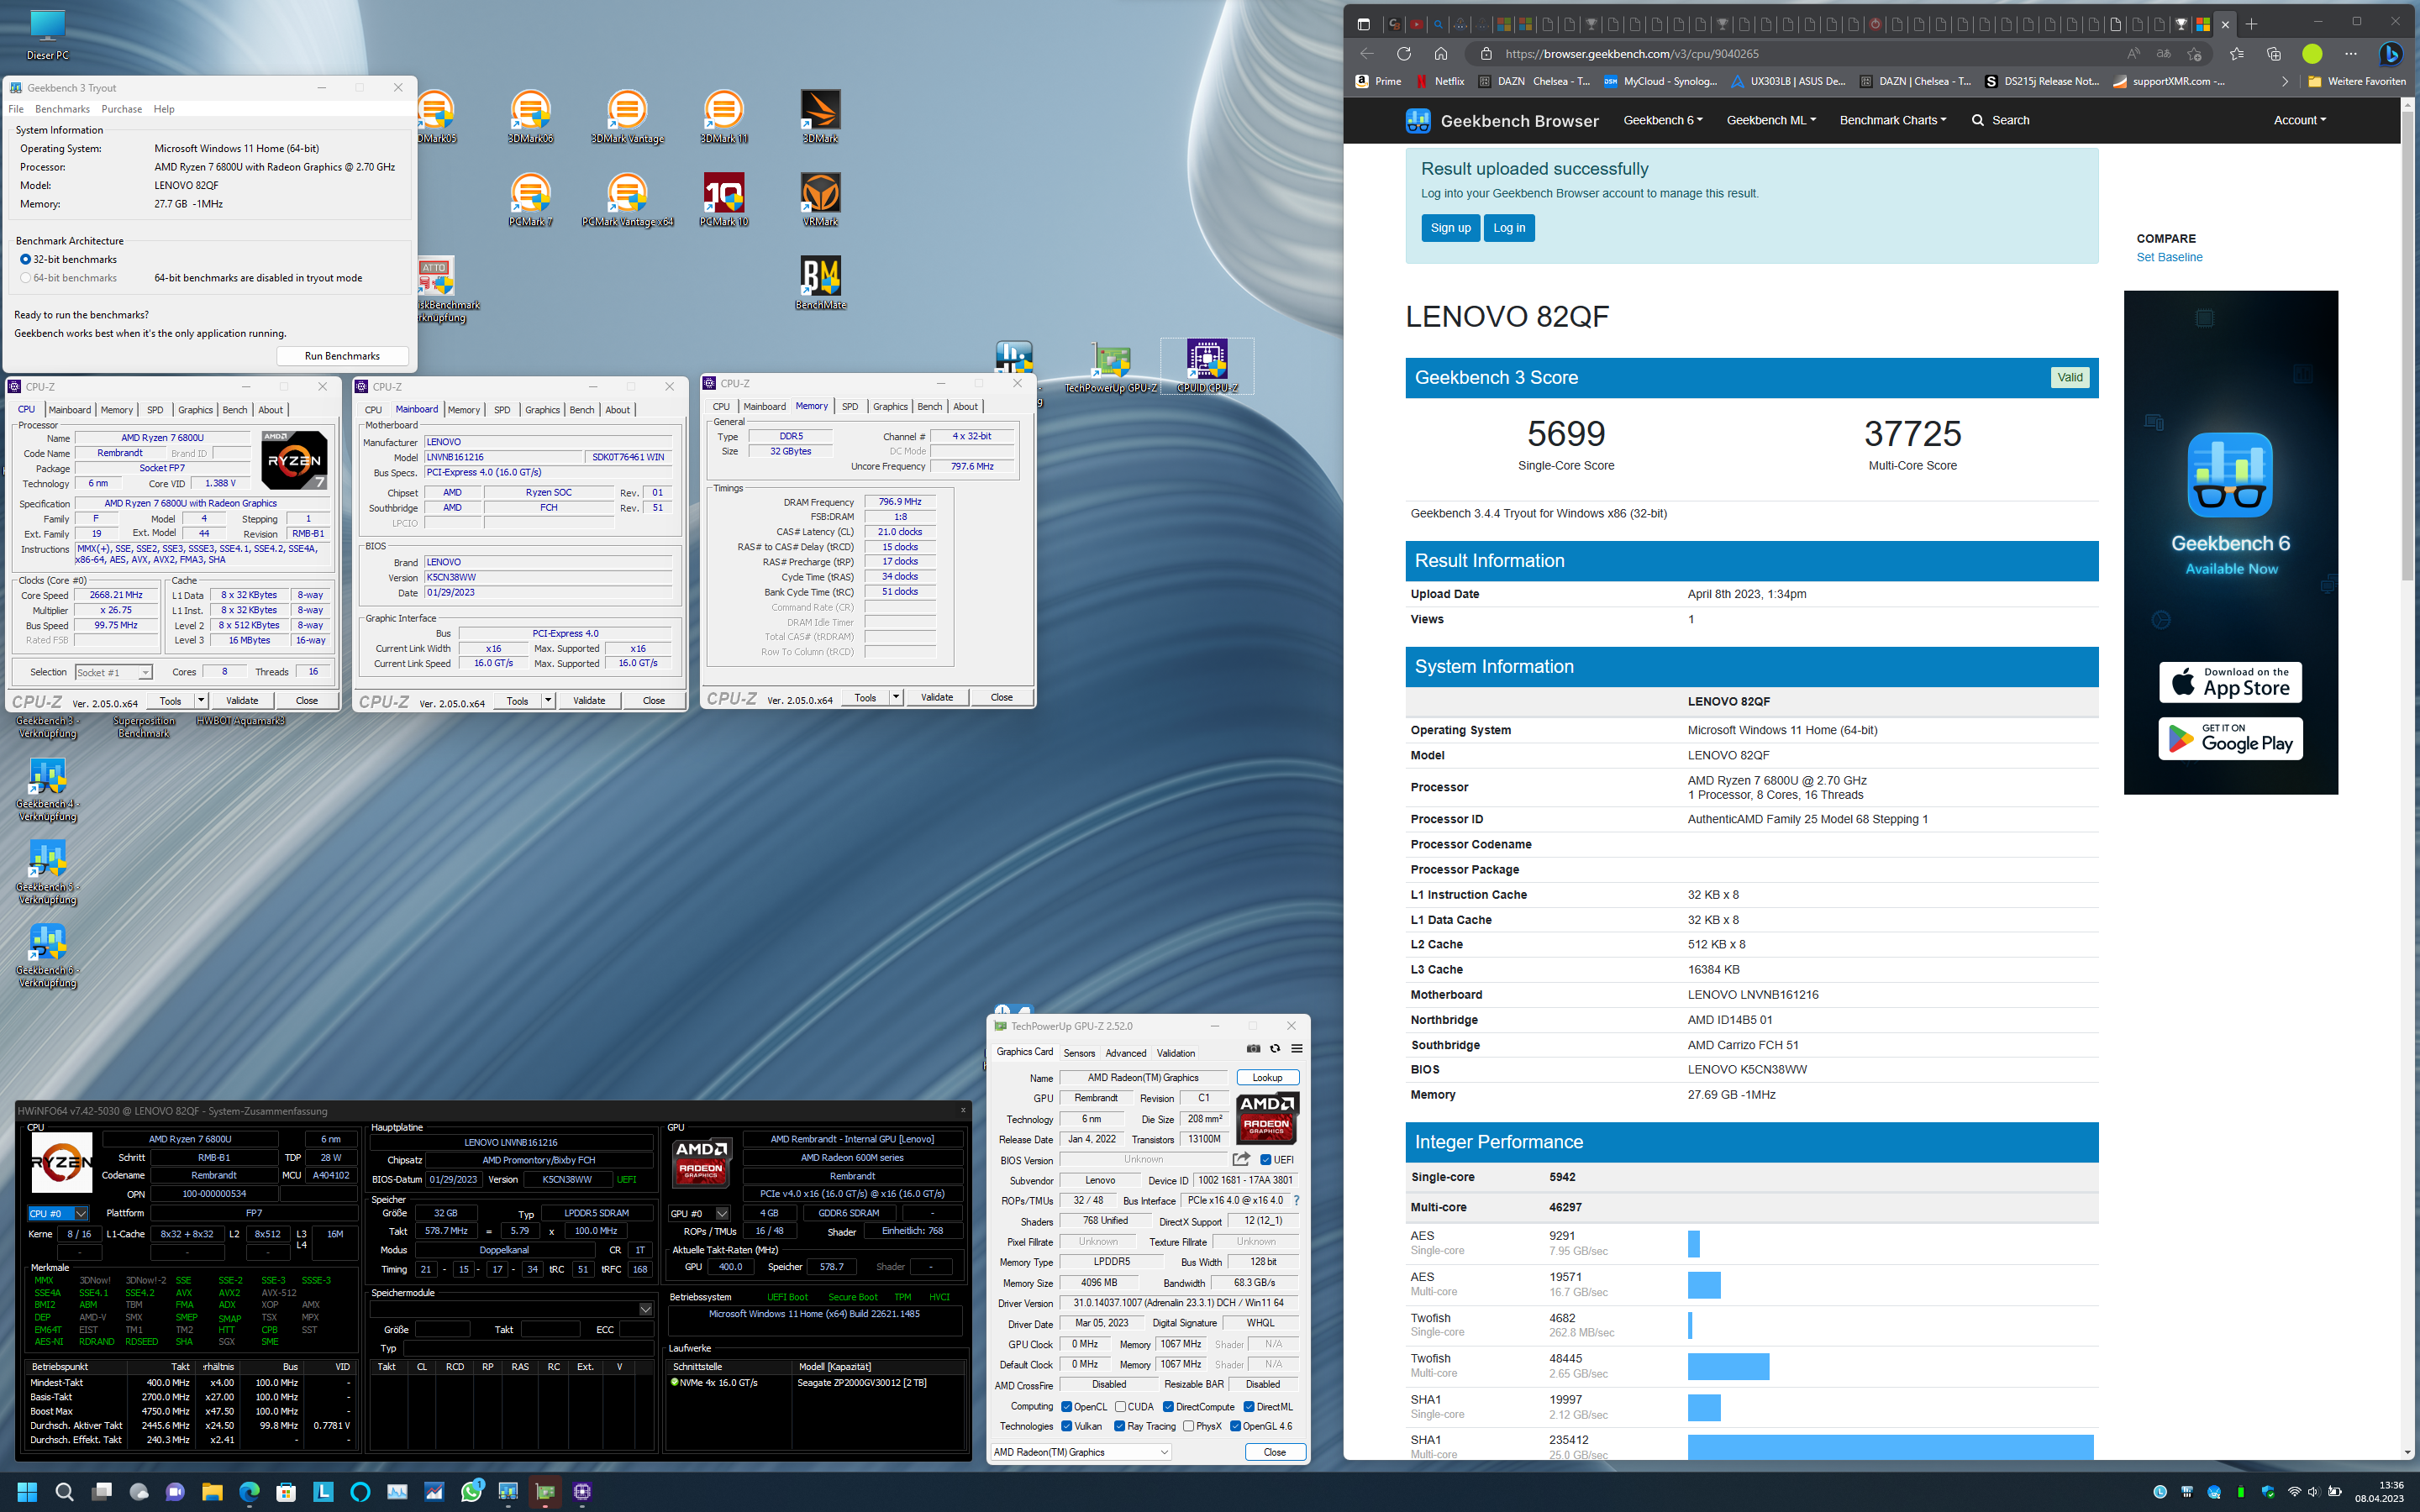Toggle the UEFI checkbox in GPU-Z
Screen dimensions: 2420x1512
(1266, 1160)
